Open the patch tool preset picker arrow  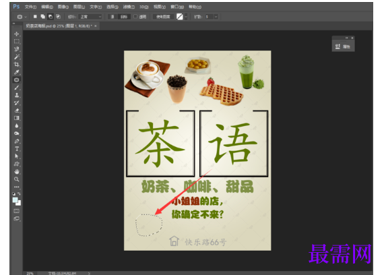click(x=26, y=17)
